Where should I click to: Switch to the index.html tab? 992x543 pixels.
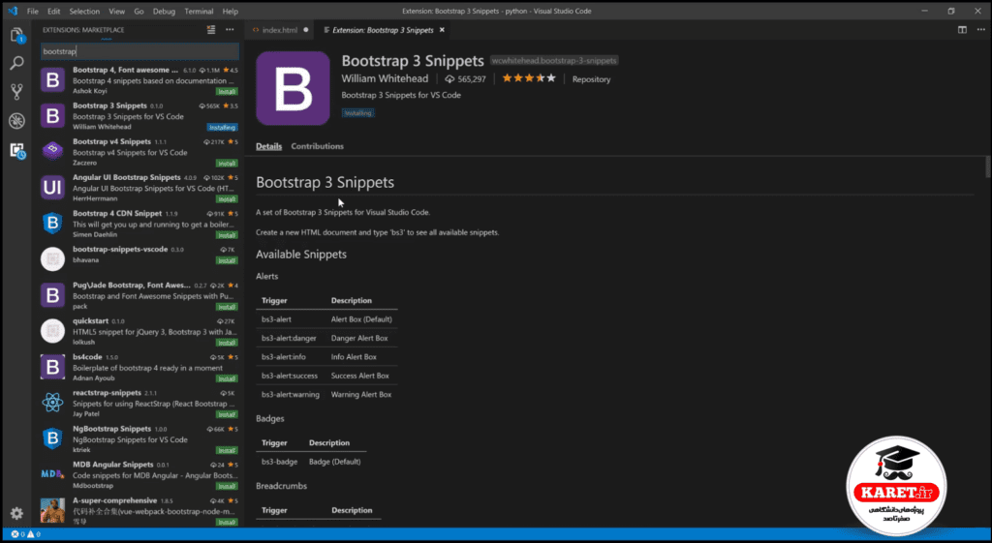point(279,30)
